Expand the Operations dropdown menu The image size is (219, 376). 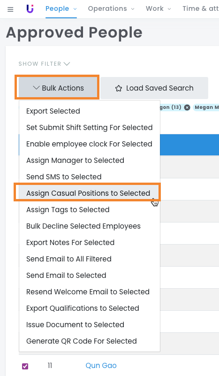(x=111, y=8)
